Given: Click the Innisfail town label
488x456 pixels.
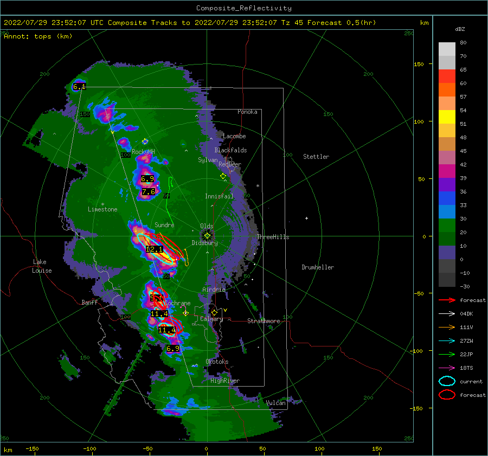Looking at the screenshot, I should tap(219, 196).
